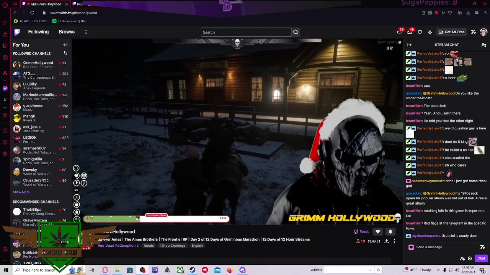
Task: Open the GrimmHollywood followed channel
Action: tap(41, 65)
